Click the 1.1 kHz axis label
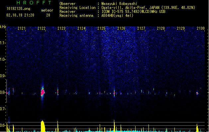Screen dimensions: 209x132 click(2, 43)
